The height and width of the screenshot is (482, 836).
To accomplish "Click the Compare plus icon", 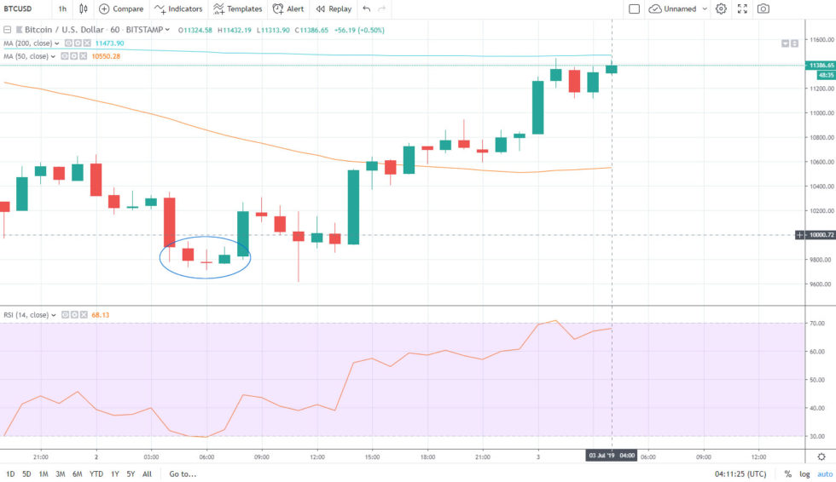I will click(104, 9).
